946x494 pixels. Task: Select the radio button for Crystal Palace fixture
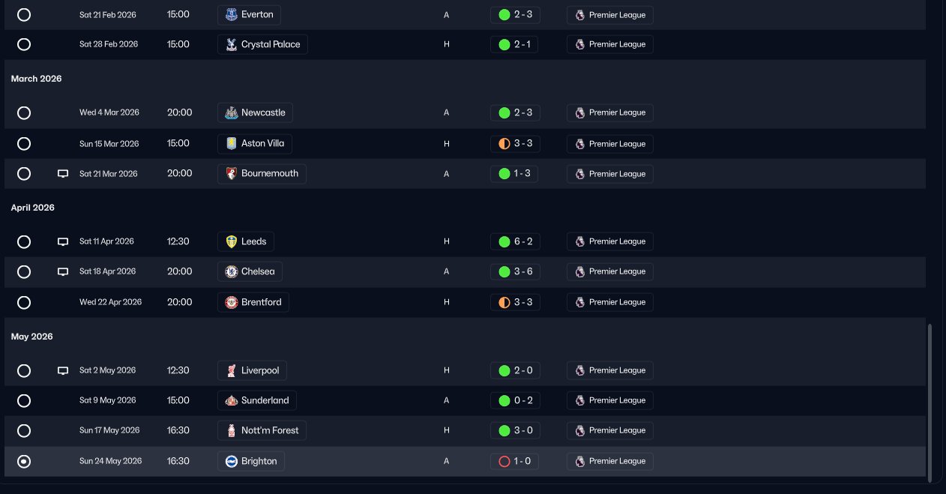[24, 44]
